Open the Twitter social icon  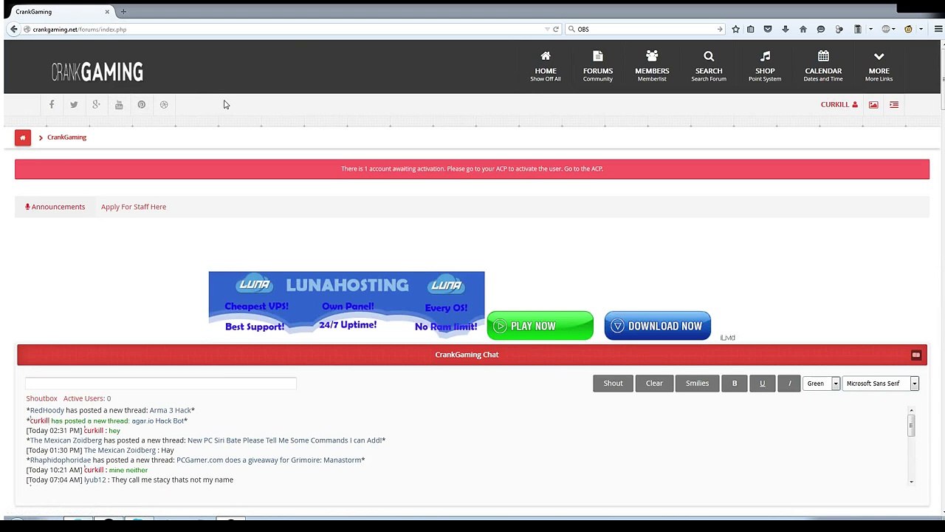click(74, 105)
